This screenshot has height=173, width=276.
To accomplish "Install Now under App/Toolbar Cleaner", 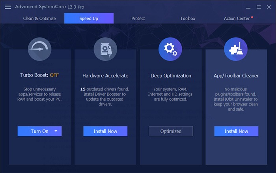I will click(236, 131).
